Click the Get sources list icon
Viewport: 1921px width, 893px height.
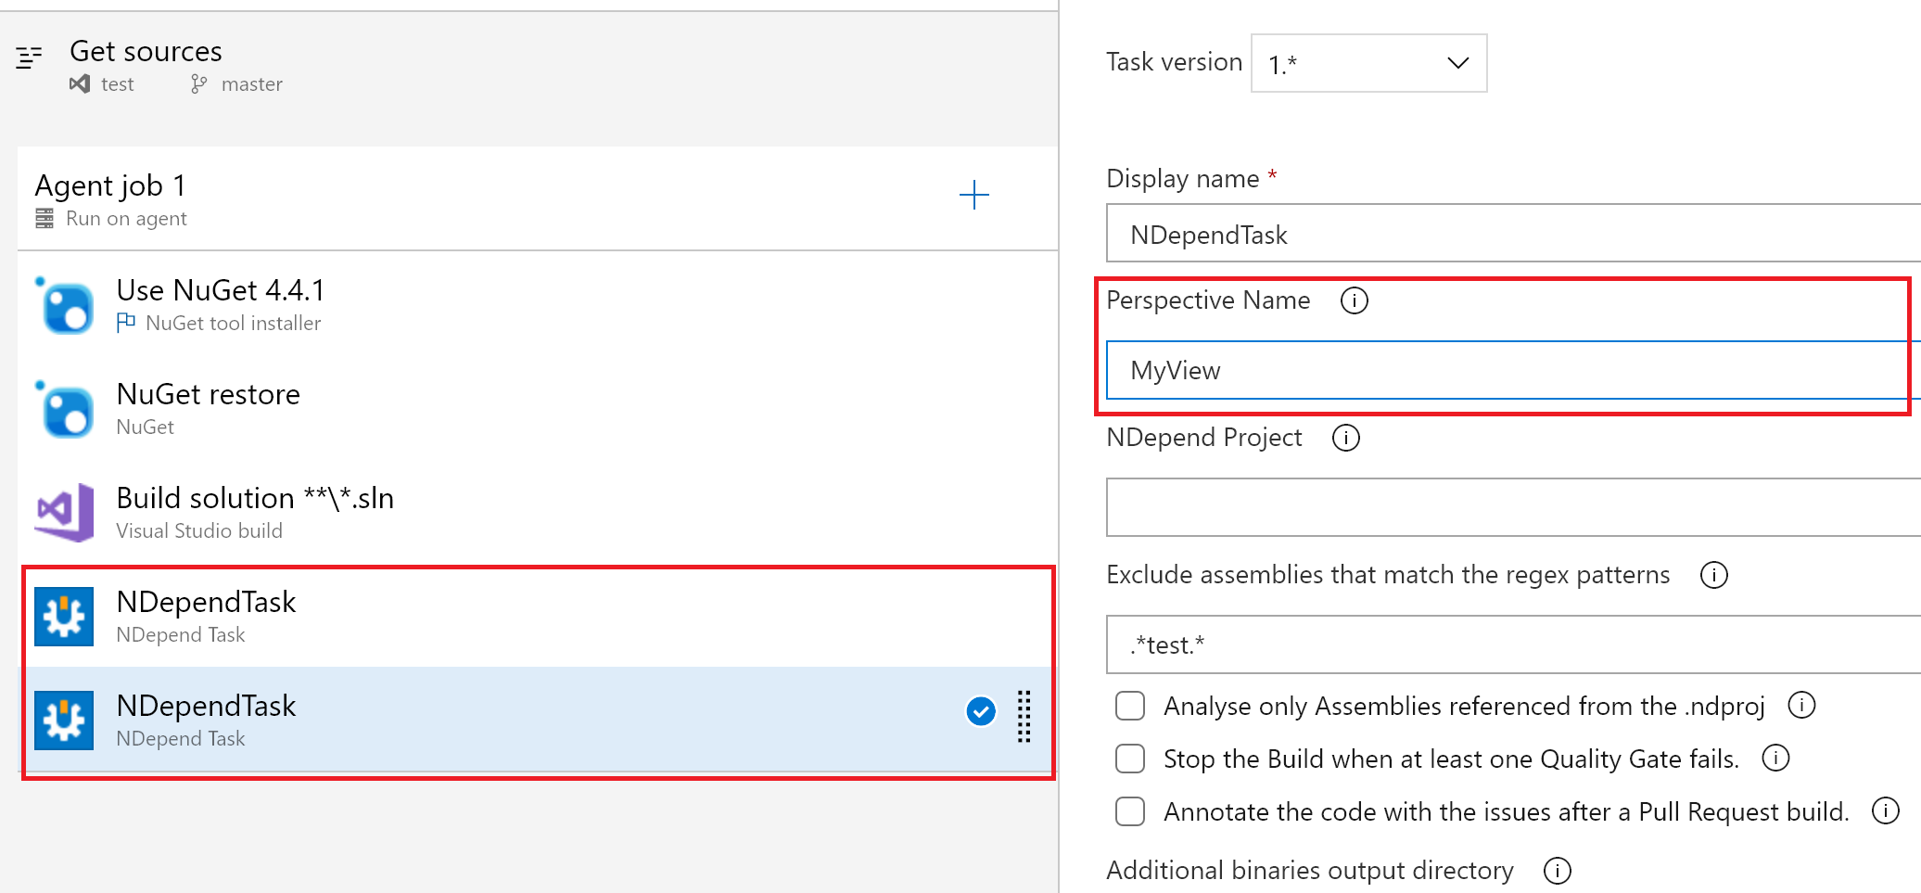pyautogui.click(x=29, y=57)
